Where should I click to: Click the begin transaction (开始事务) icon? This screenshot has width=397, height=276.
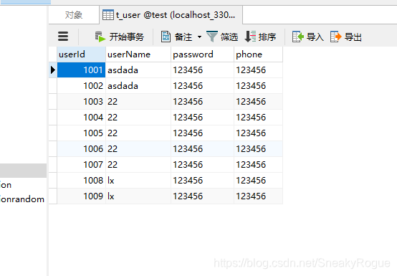(x=100, y=37)
